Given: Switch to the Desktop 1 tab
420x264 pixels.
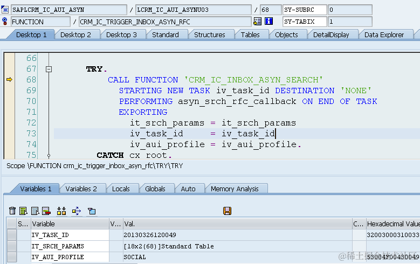Looking at the screenshot, I should pos(31,35).
